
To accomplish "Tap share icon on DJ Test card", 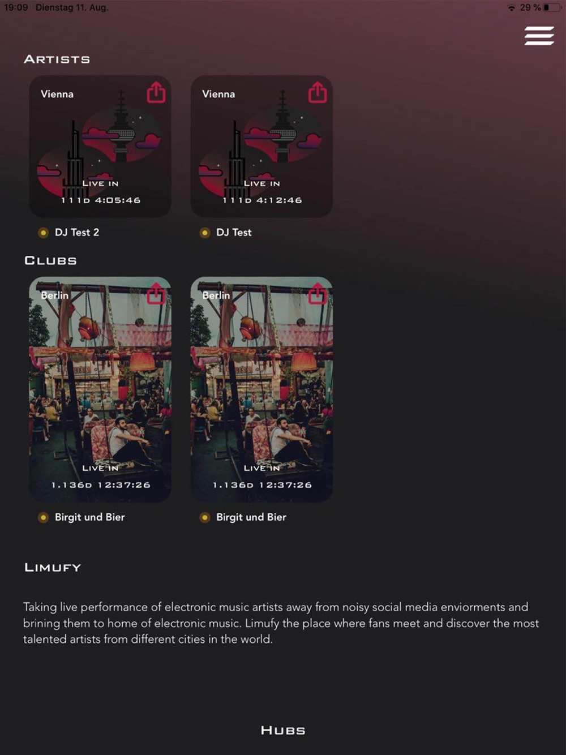I will coord(318,92).
